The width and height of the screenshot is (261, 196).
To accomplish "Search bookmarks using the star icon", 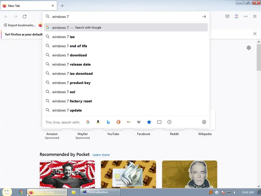I will point(149,122).
